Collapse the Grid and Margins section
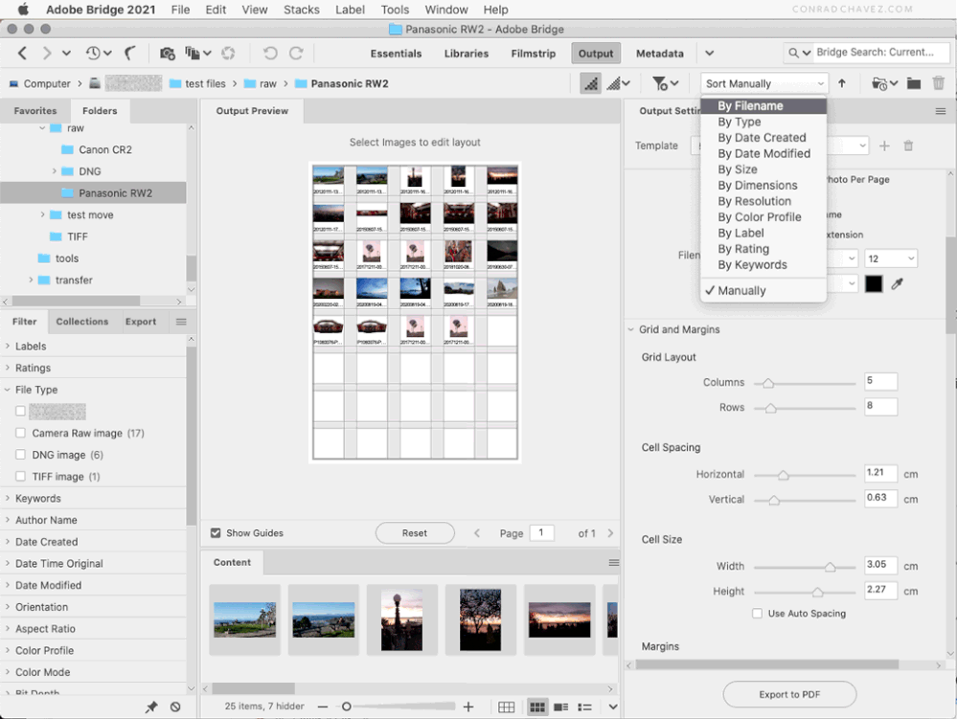The height and width of the screenshot is (719, 957). [631, 330]
